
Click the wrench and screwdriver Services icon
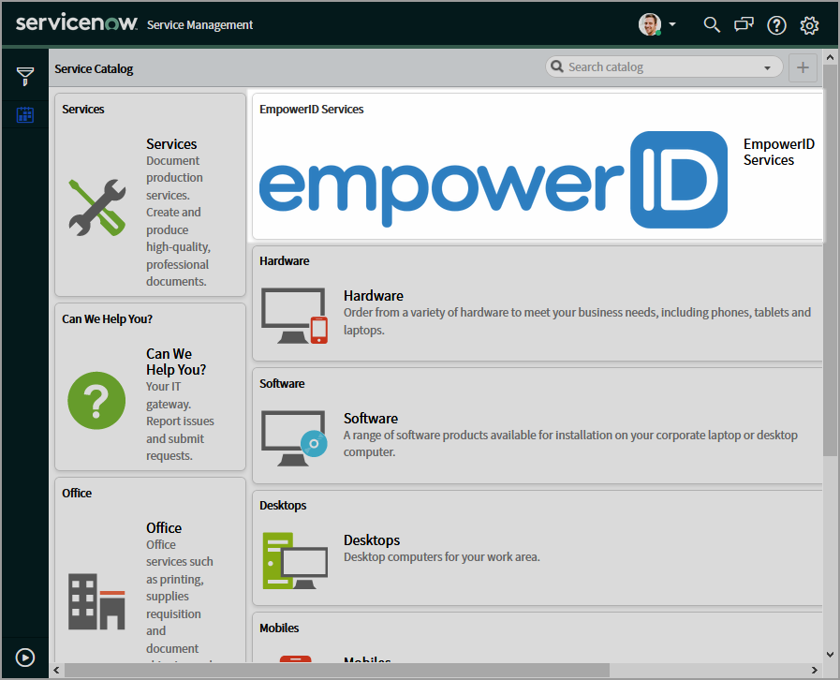click(x=96, y=207)
